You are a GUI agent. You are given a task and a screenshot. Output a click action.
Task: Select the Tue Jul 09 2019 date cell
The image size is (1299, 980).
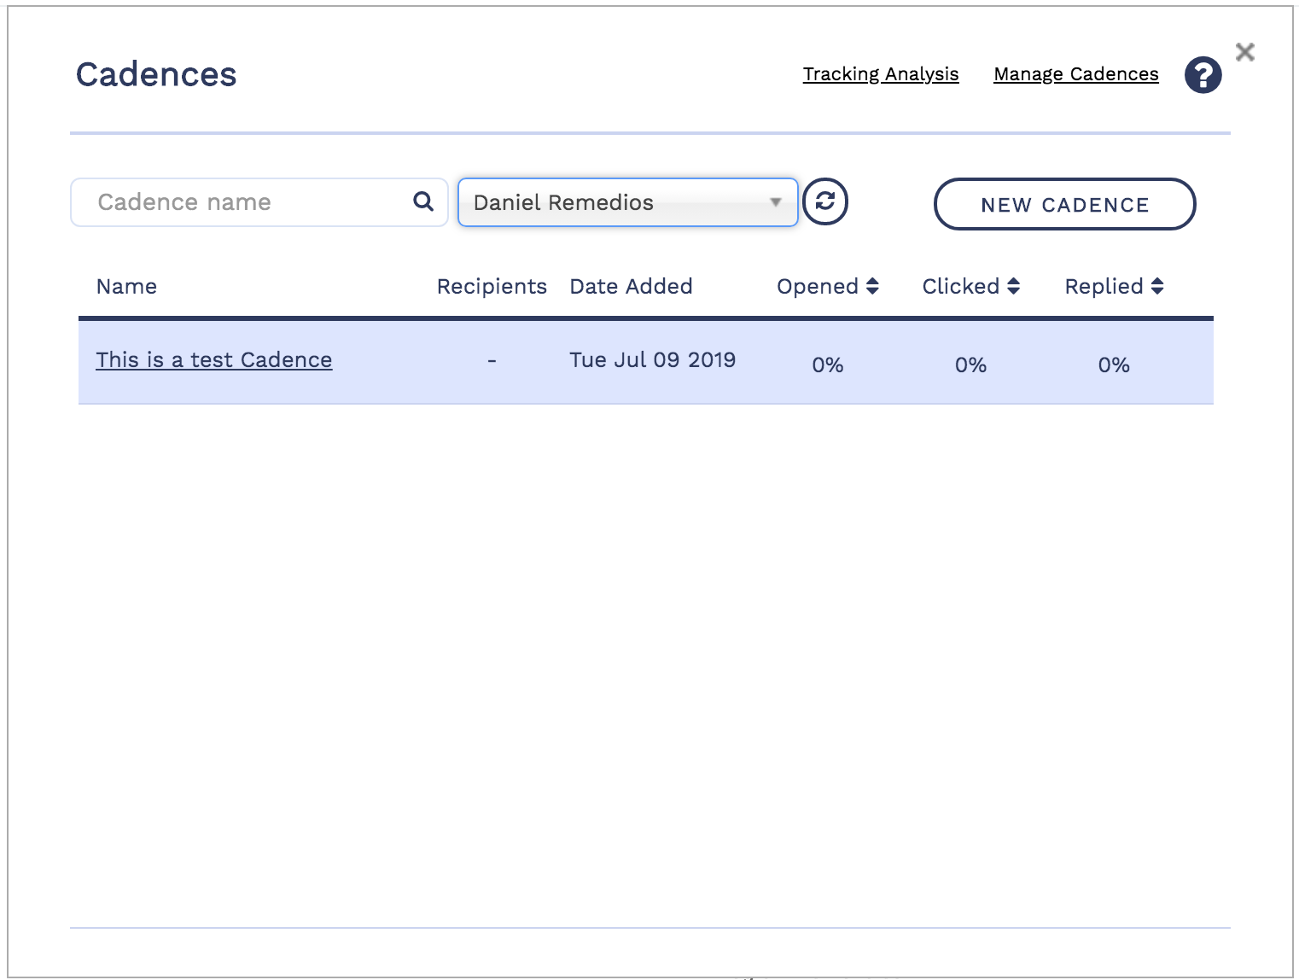coord(652,360)
